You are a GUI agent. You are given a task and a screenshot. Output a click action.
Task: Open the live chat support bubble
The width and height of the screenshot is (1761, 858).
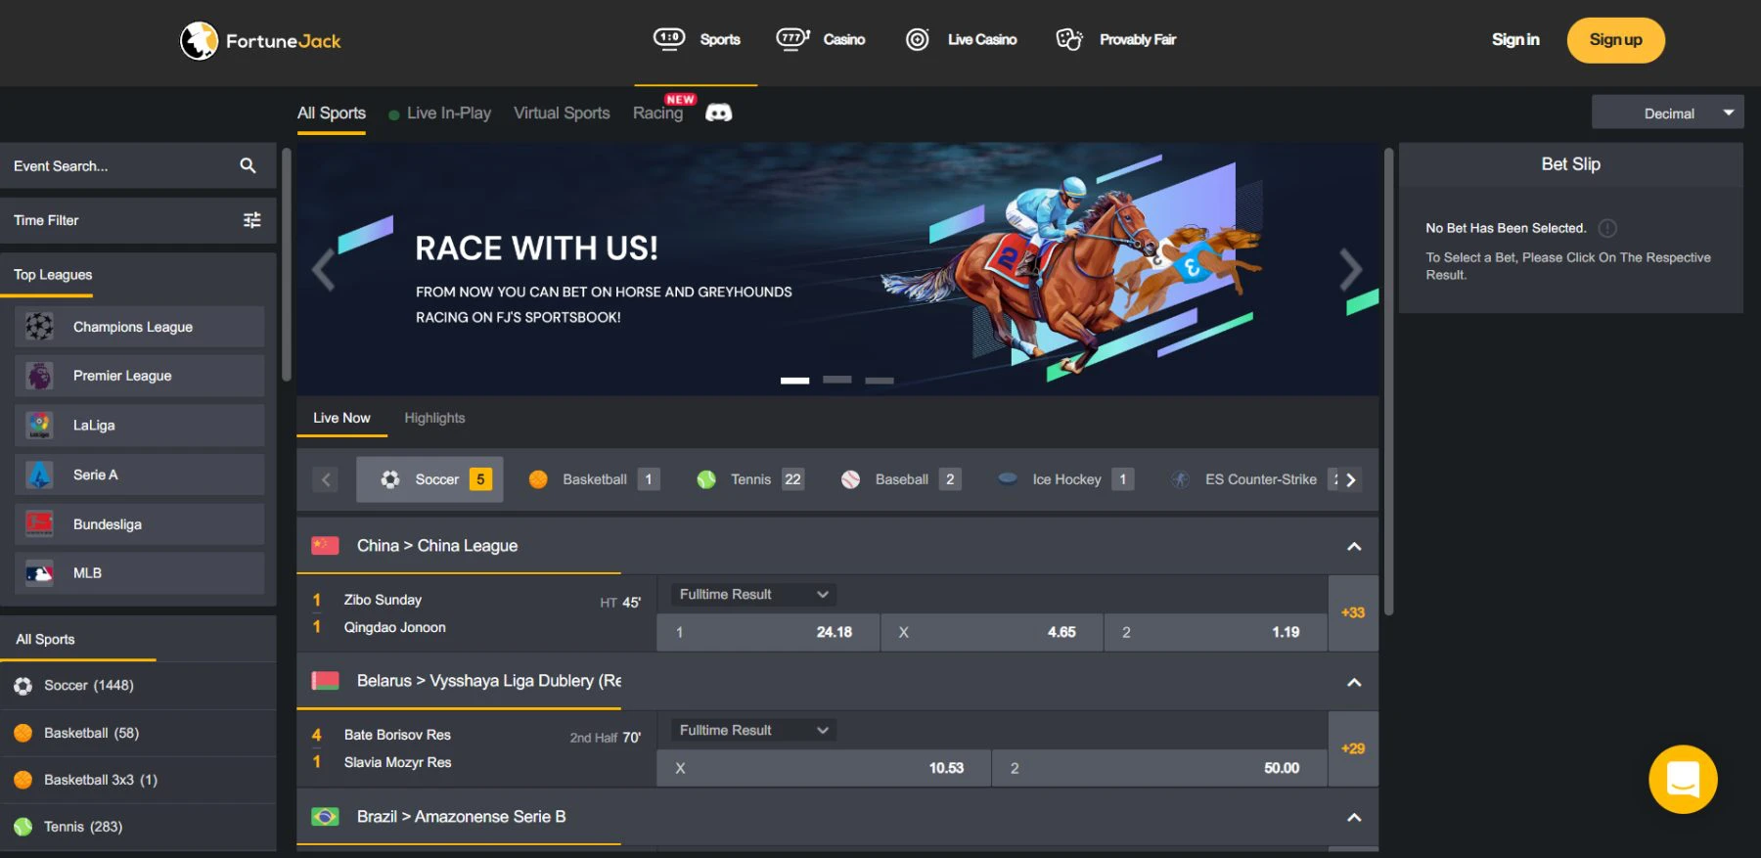1683,780
